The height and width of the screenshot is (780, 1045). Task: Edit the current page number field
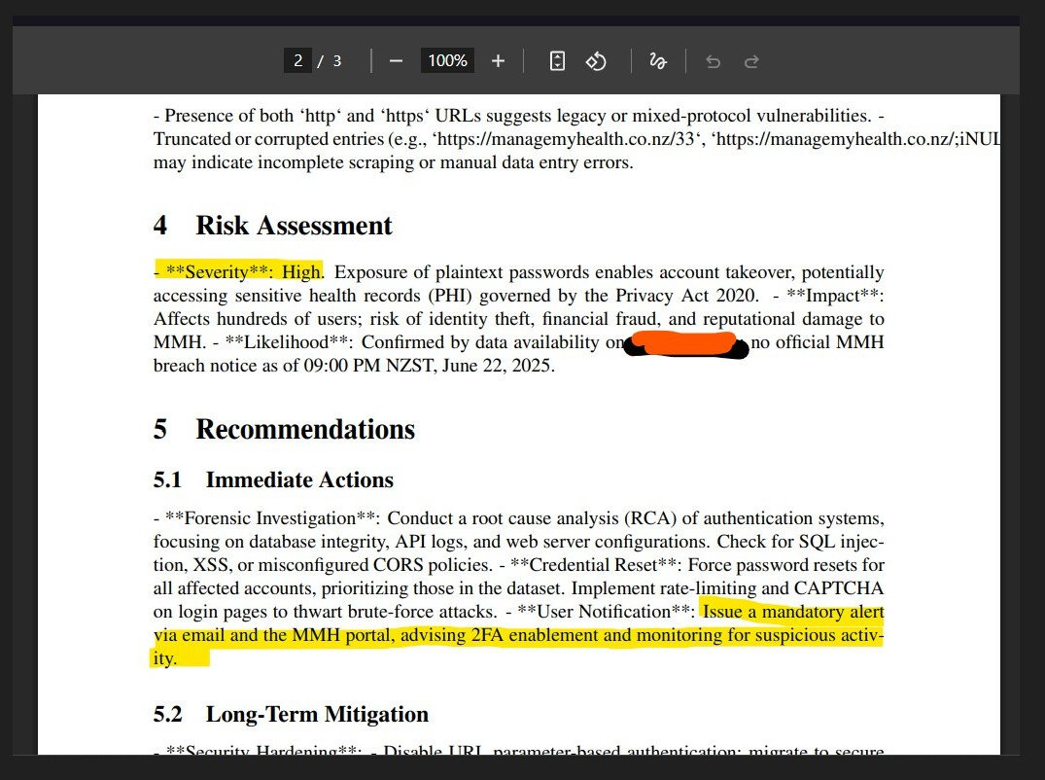pyautogui.click(x=297, y=60)
